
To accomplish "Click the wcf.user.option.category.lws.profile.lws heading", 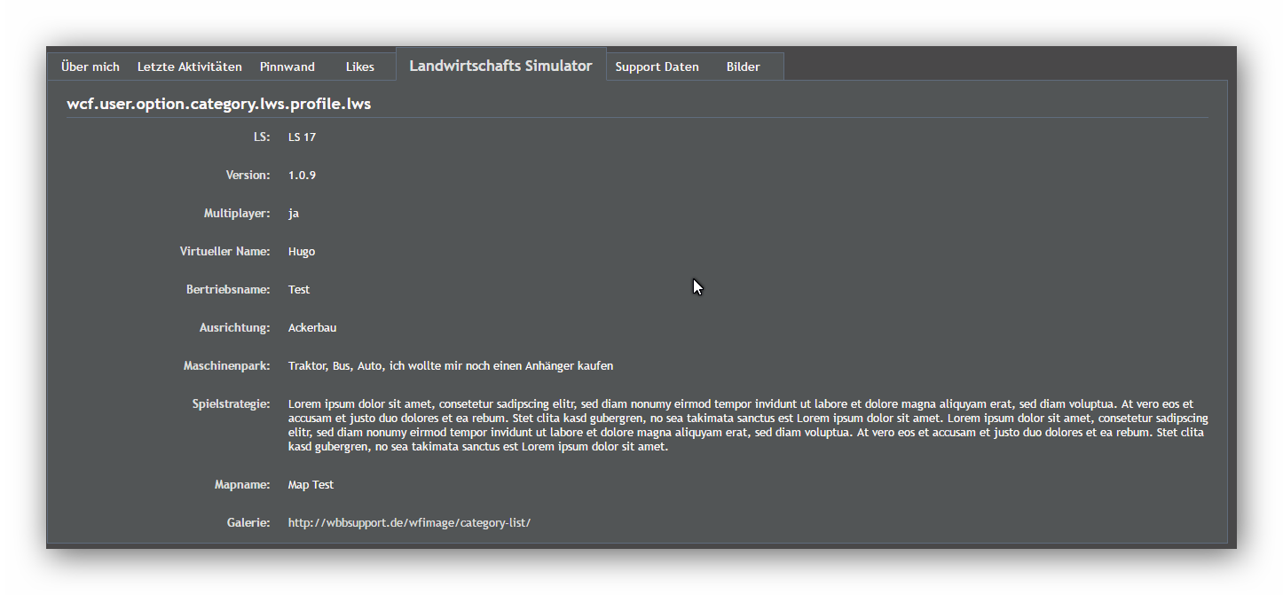I will pos(218,104).
